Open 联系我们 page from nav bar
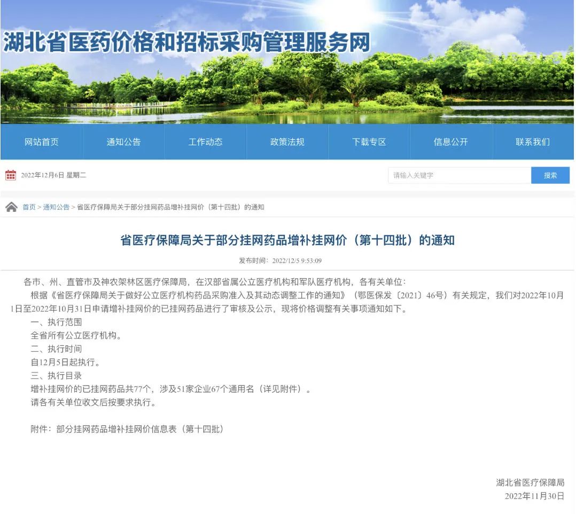This screenshot has height=514, width=576. pyautogui.click(x=533, y=142)
